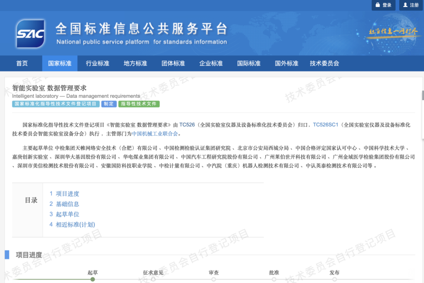The image size is (424, 283).
Task: Click the blue 制定 tag
Action: pos(109,104)
